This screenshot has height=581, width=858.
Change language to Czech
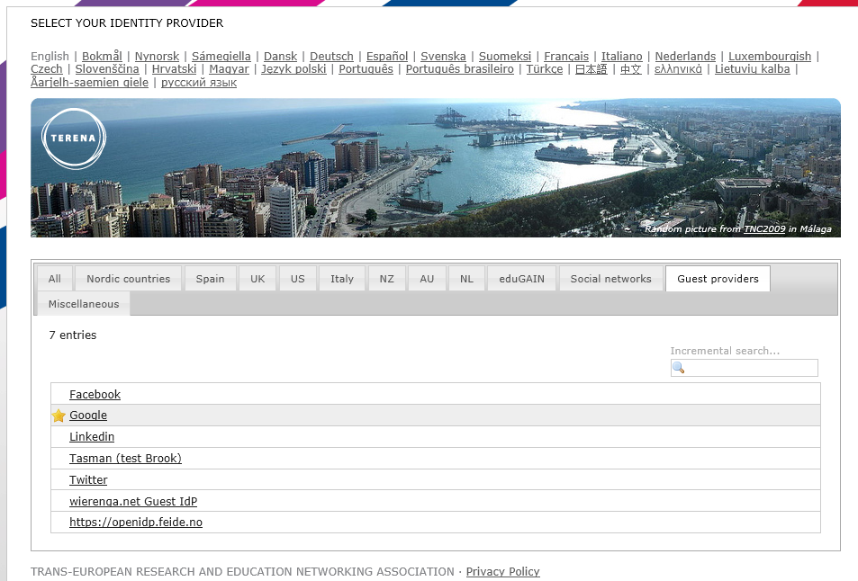tap(47, 69)
